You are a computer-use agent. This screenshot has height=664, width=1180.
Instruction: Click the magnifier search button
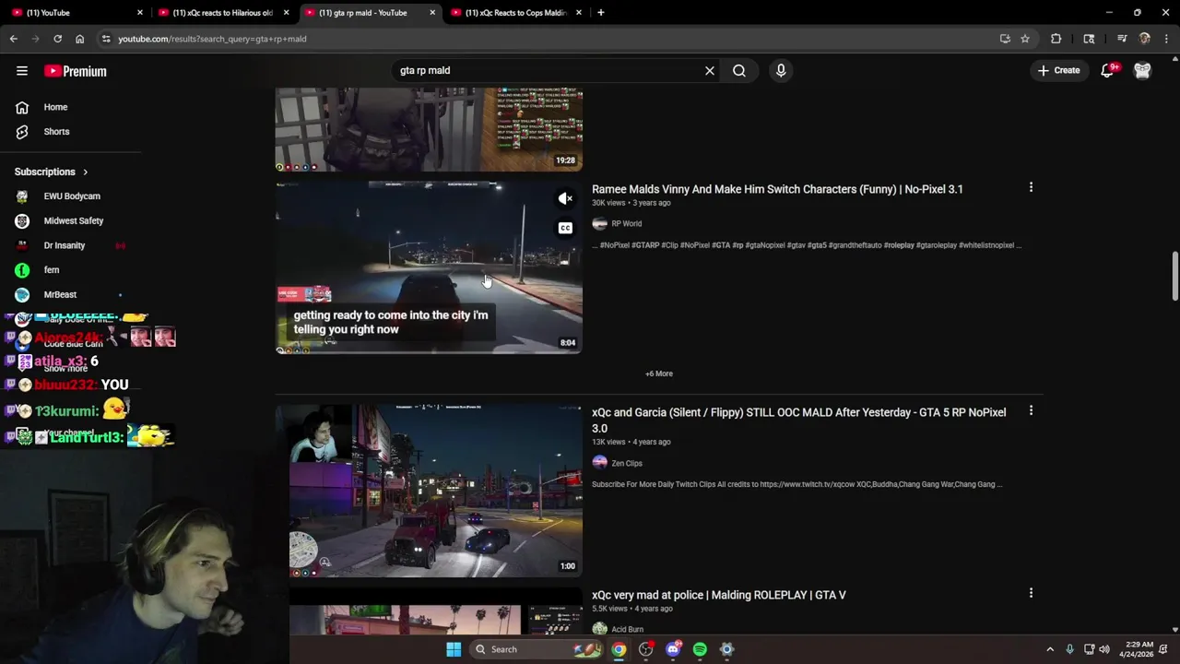tap(739, 70)
